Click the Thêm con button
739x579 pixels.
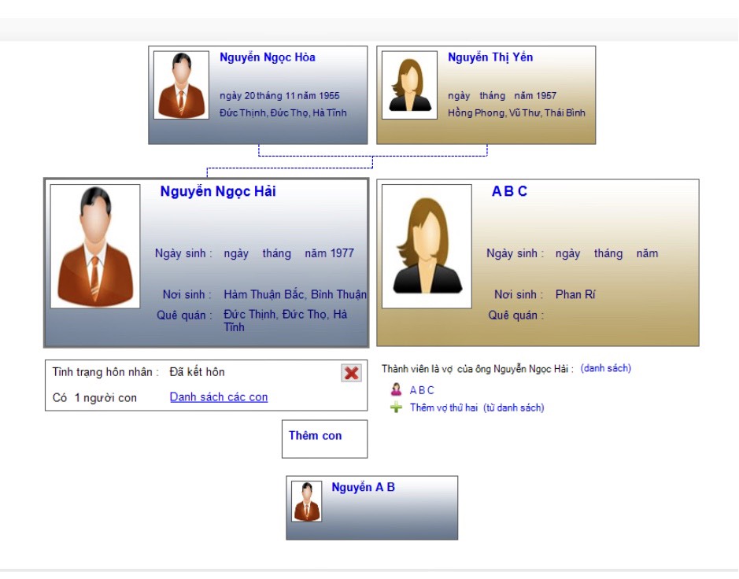[x=325, y=439]
